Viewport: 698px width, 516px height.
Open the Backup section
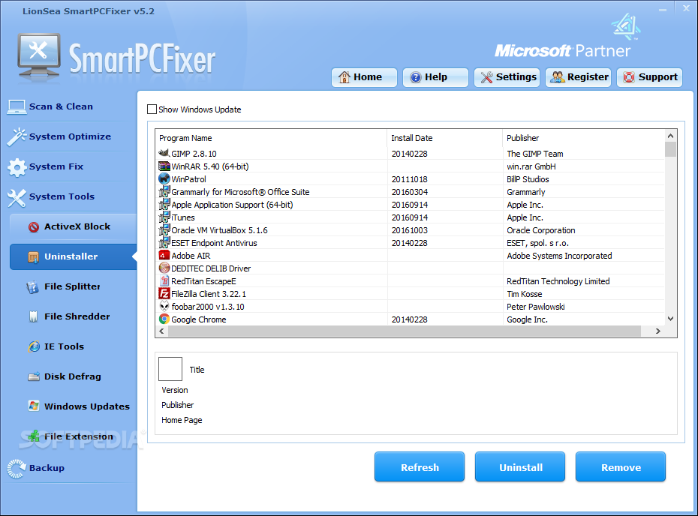pos(47,468)
